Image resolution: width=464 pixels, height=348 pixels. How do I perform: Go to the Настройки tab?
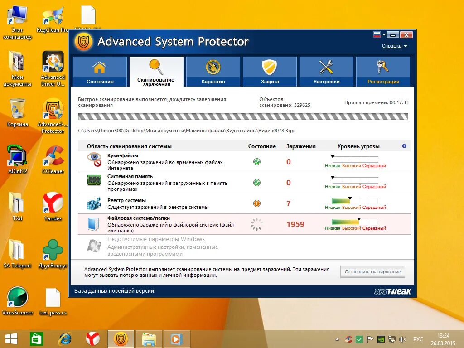326,72
